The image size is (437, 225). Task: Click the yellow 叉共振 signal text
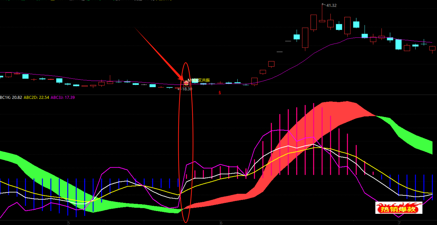[204, 80]
